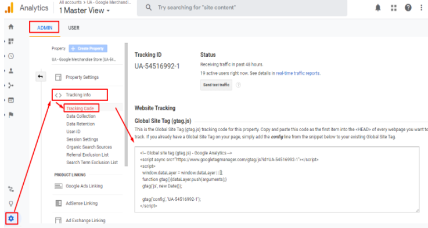Viewport: 428px width, 228px height.
Task: Open Discover lightbulb icon
Action: point(11,204)
